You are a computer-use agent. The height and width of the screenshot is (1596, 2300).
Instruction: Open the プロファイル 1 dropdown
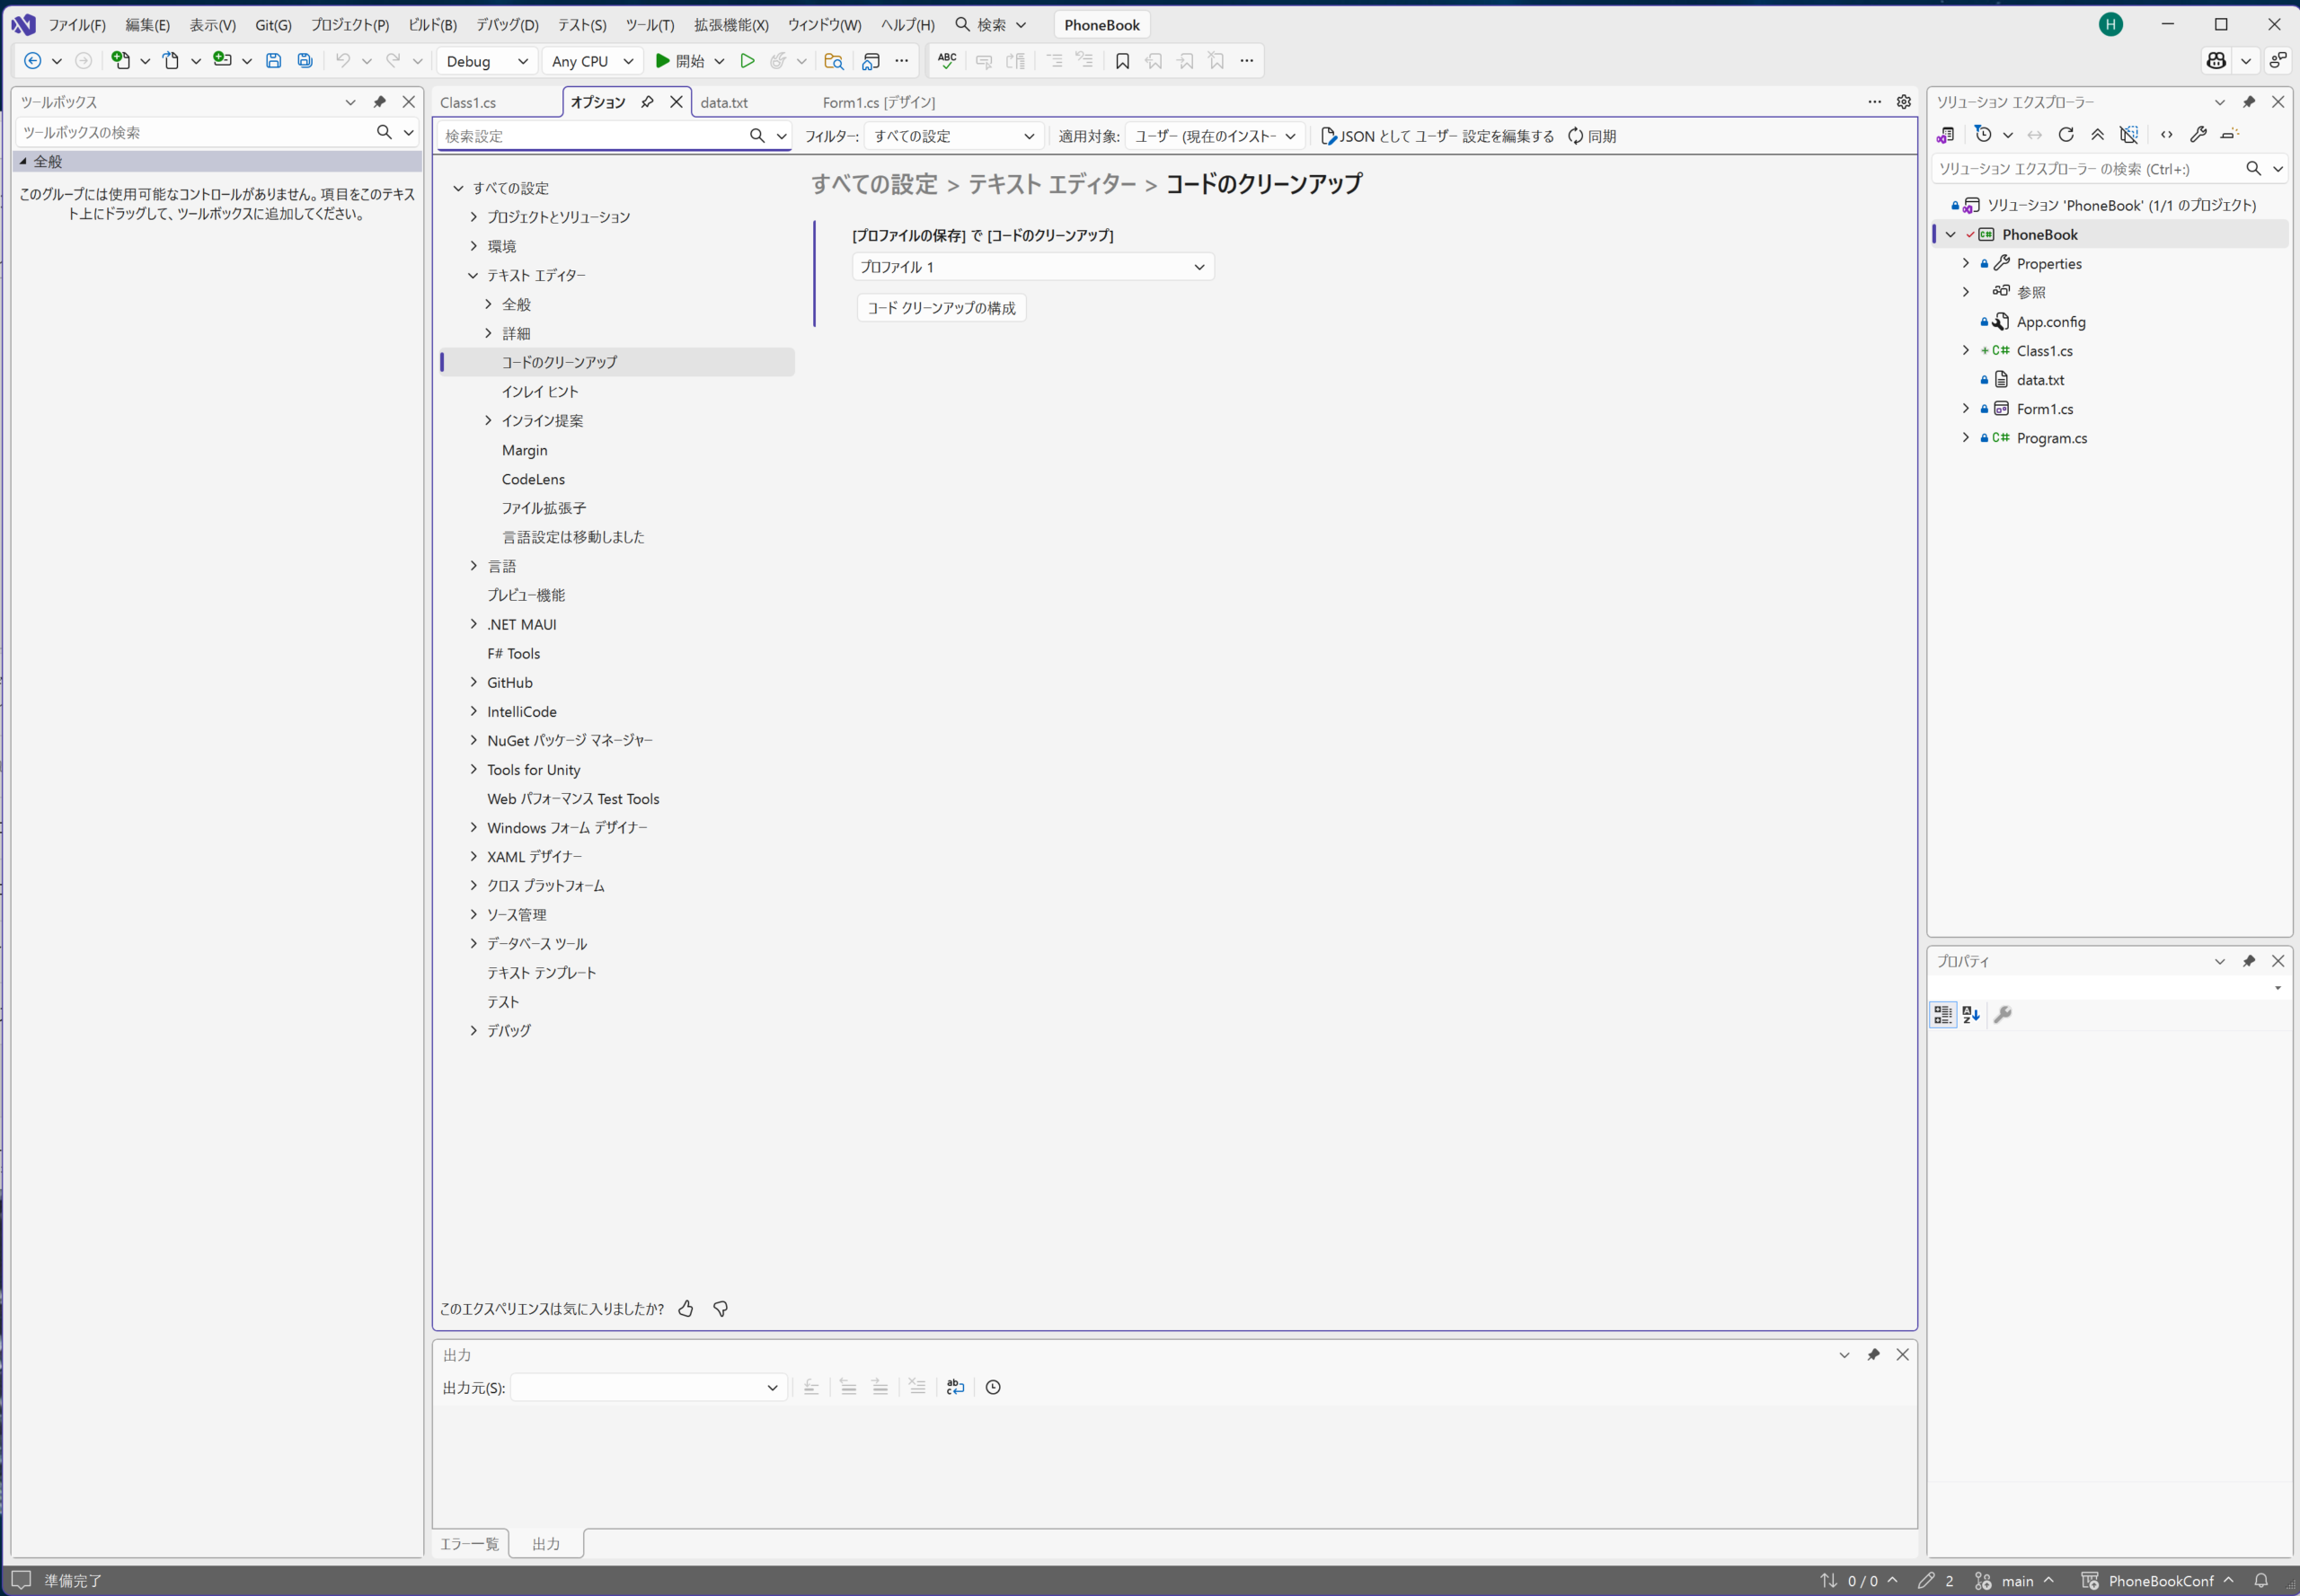click(1032, 267)
